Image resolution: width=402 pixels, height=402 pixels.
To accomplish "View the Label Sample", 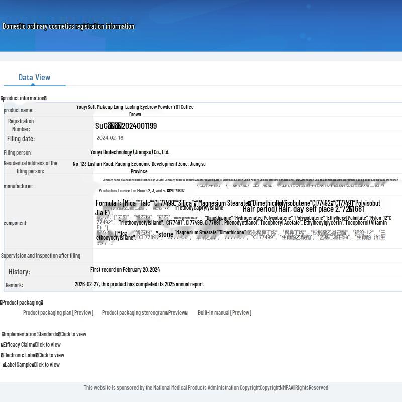I will (x=31, y=365).
